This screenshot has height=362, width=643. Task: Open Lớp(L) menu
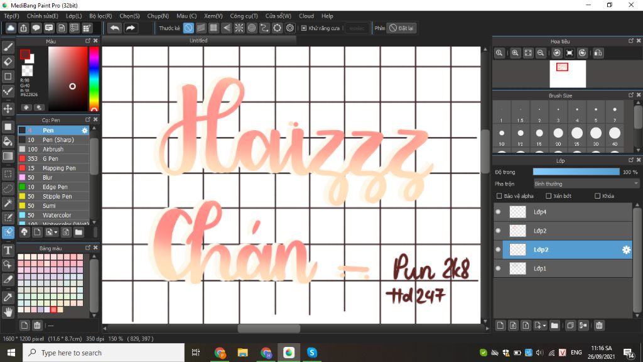click(74, 16)
